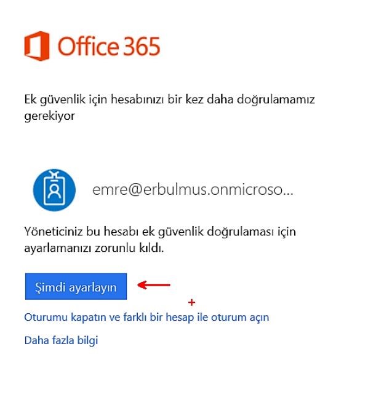Click the "Office" word in the logo

point(88,46)
